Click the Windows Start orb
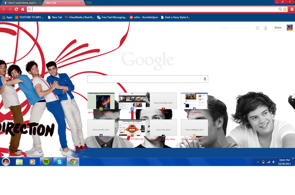Screen dimensions: 295x195 [6, 162]
